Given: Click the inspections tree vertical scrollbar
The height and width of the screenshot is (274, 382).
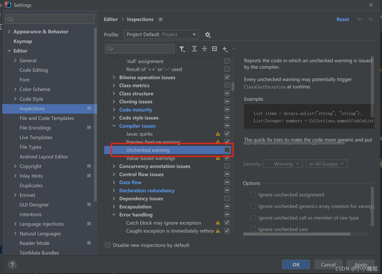Looking at the screenshot, I should 233,86.
